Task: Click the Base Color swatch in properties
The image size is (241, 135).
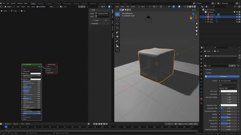Action: [229, 91]
